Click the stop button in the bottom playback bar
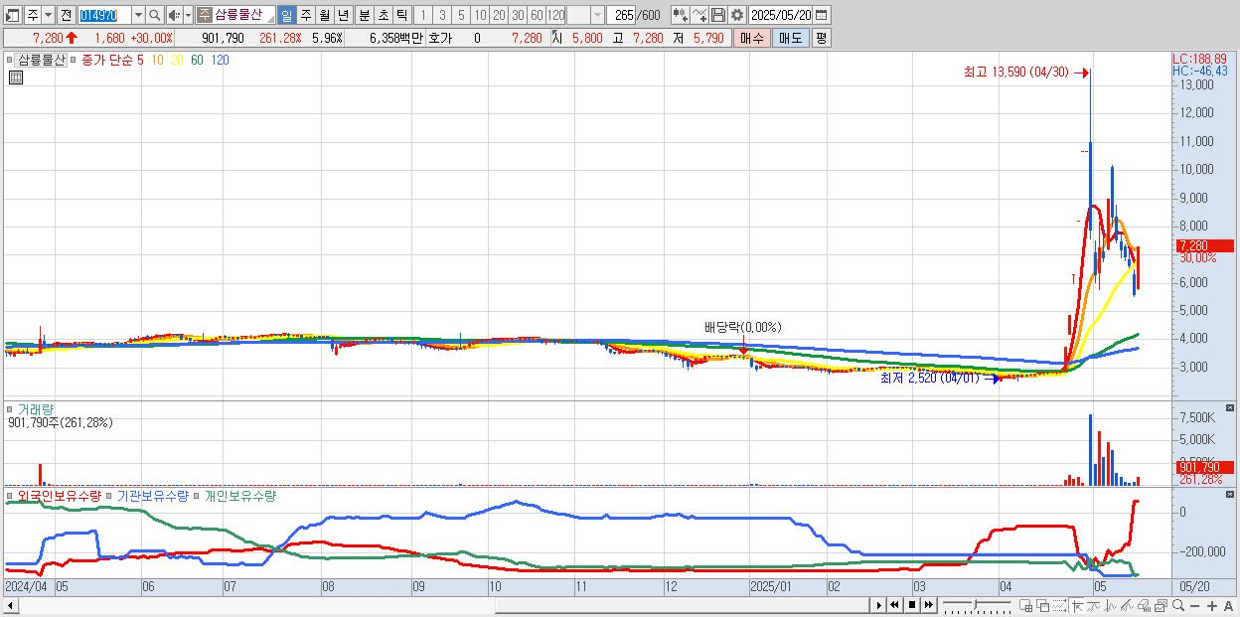Image resolution: width=1240 pixels, height=617 pixels. 912,605
